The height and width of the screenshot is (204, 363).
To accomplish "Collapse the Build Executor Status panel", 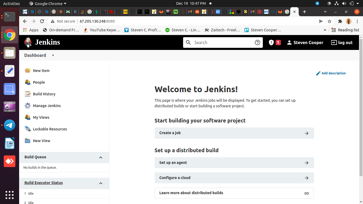I will tap(101, 183).
